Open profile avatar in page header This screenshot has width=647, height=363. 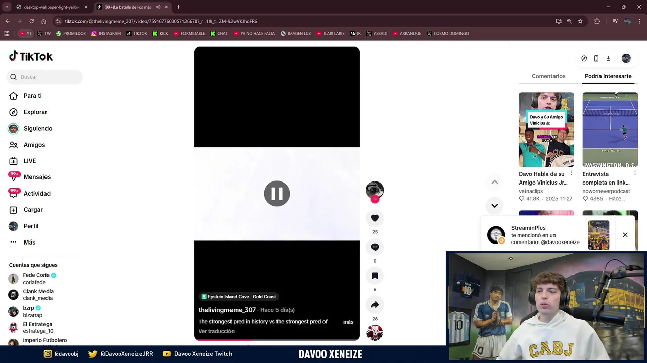(626, 58)
